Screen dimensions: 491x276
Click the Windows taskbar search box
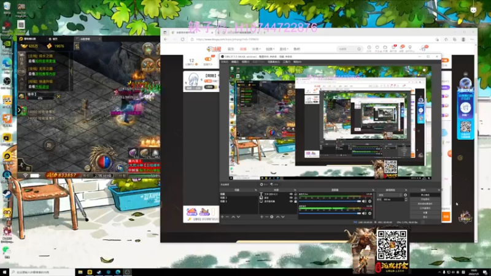42,272
